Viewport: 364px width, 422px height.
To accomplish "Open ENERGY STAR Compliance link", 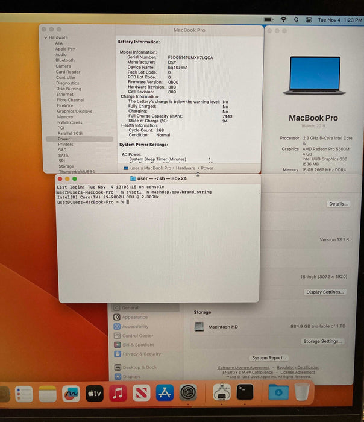I will 248,372.
